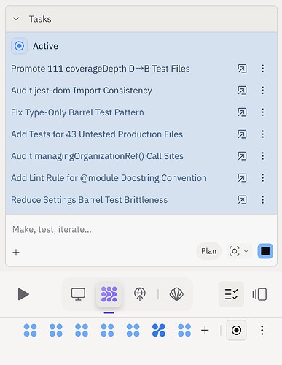Open external icon for Add Tests for 43 Untested files
Image resolution: width=282 pixels, height=365 pixels.
click(x=242, y=134)
